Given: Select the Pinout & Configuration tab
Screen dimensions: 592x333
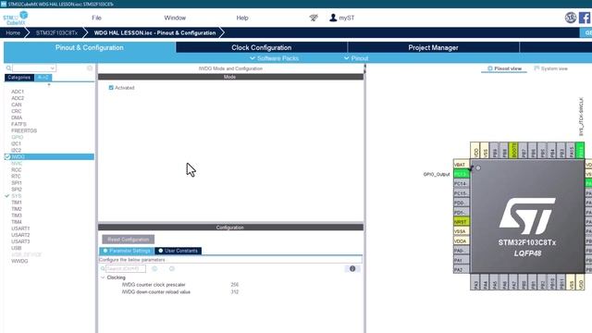Looking at the screenshot, I should click(x=90, y=47).
